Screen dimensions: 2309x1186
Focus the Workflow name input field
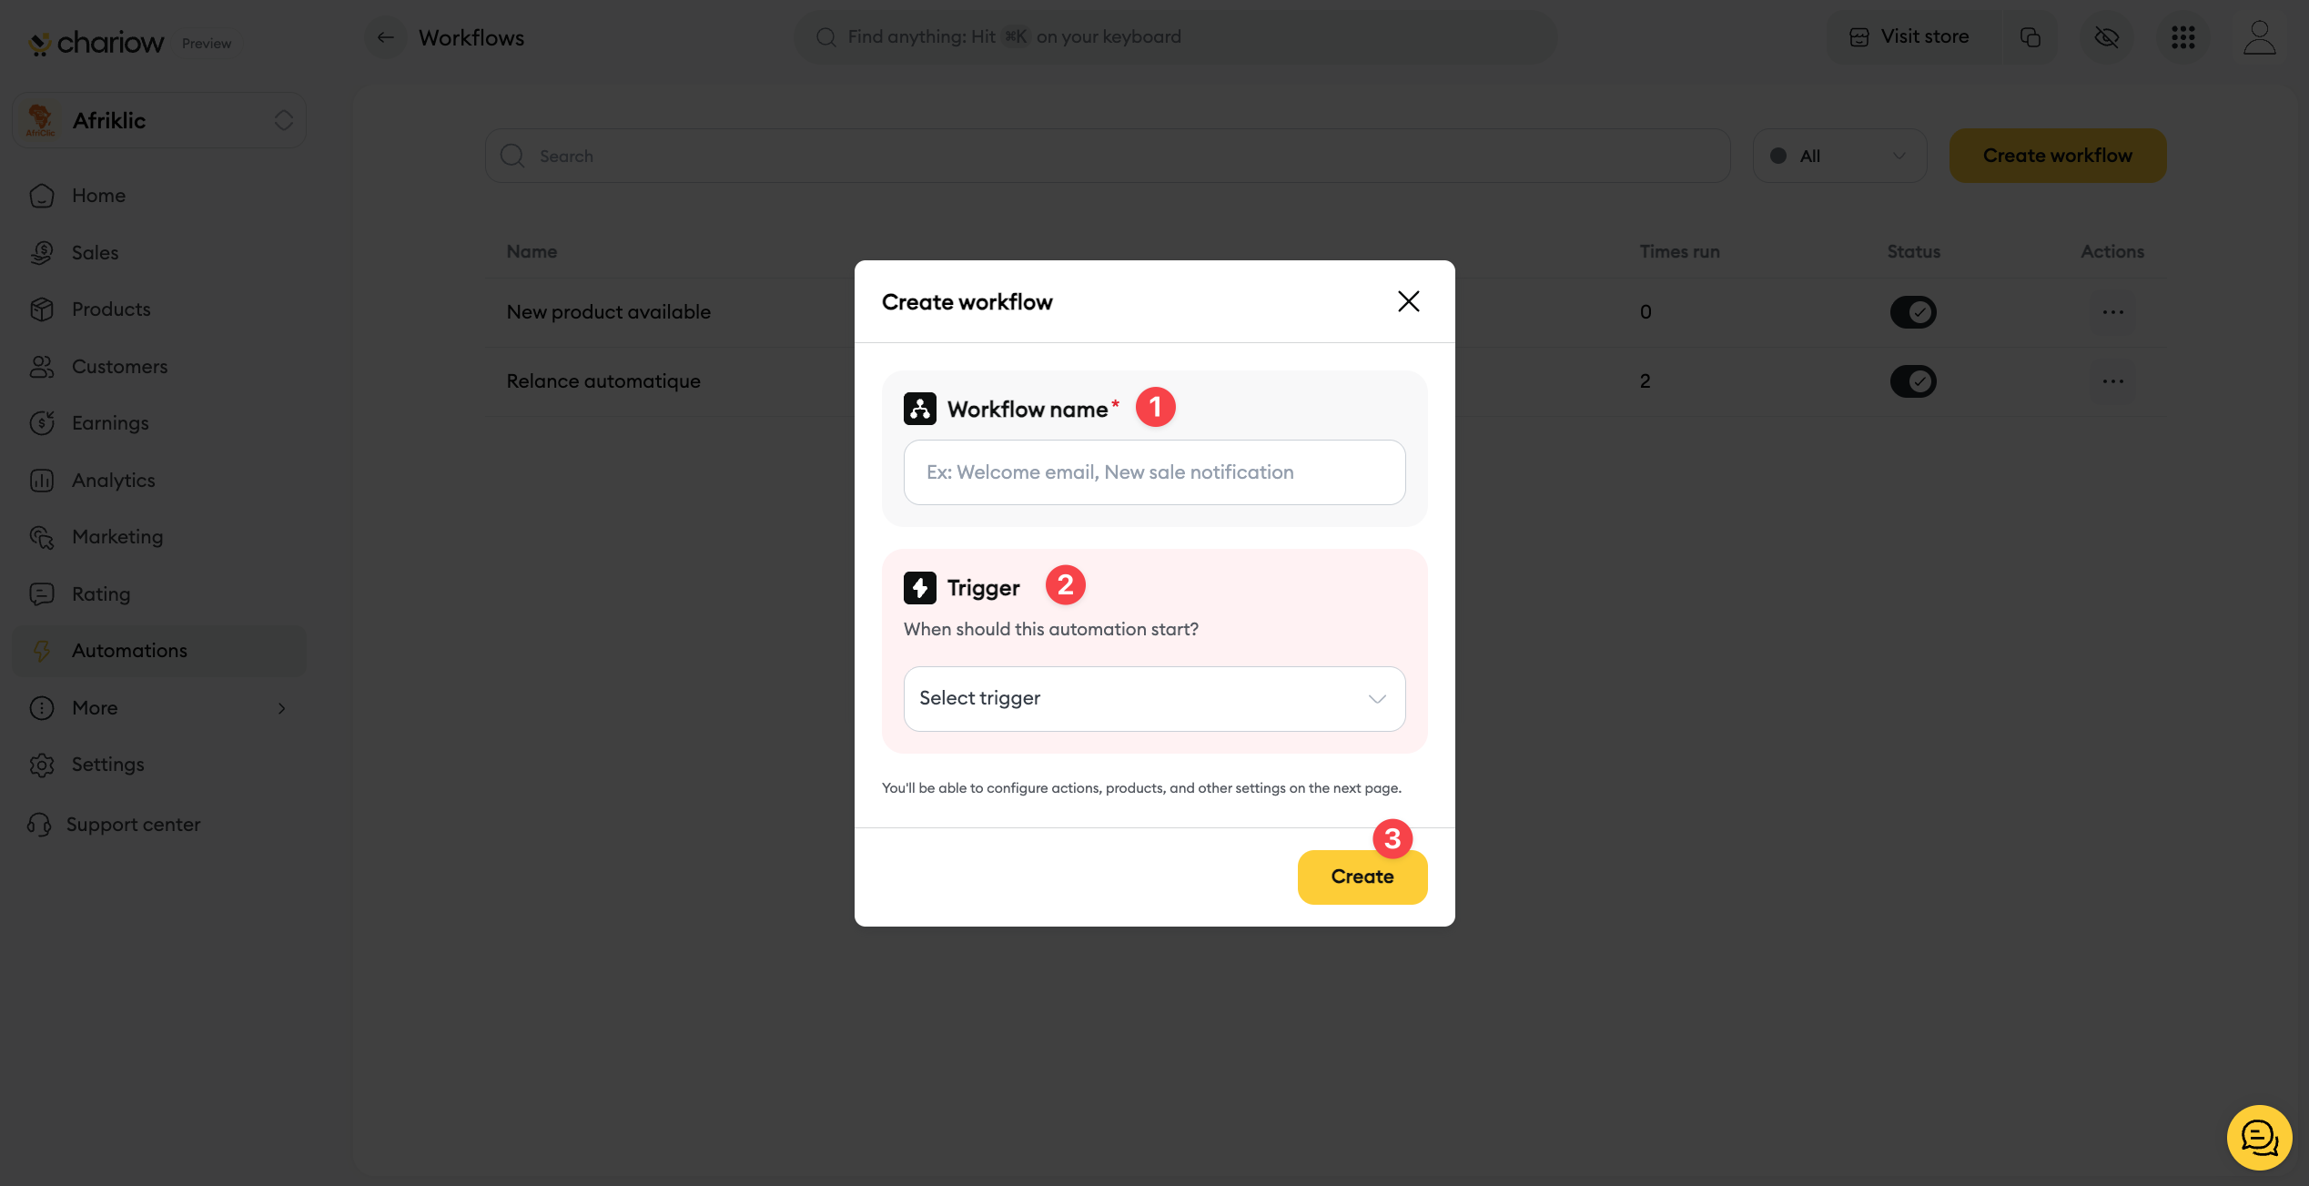[1153, 472]
